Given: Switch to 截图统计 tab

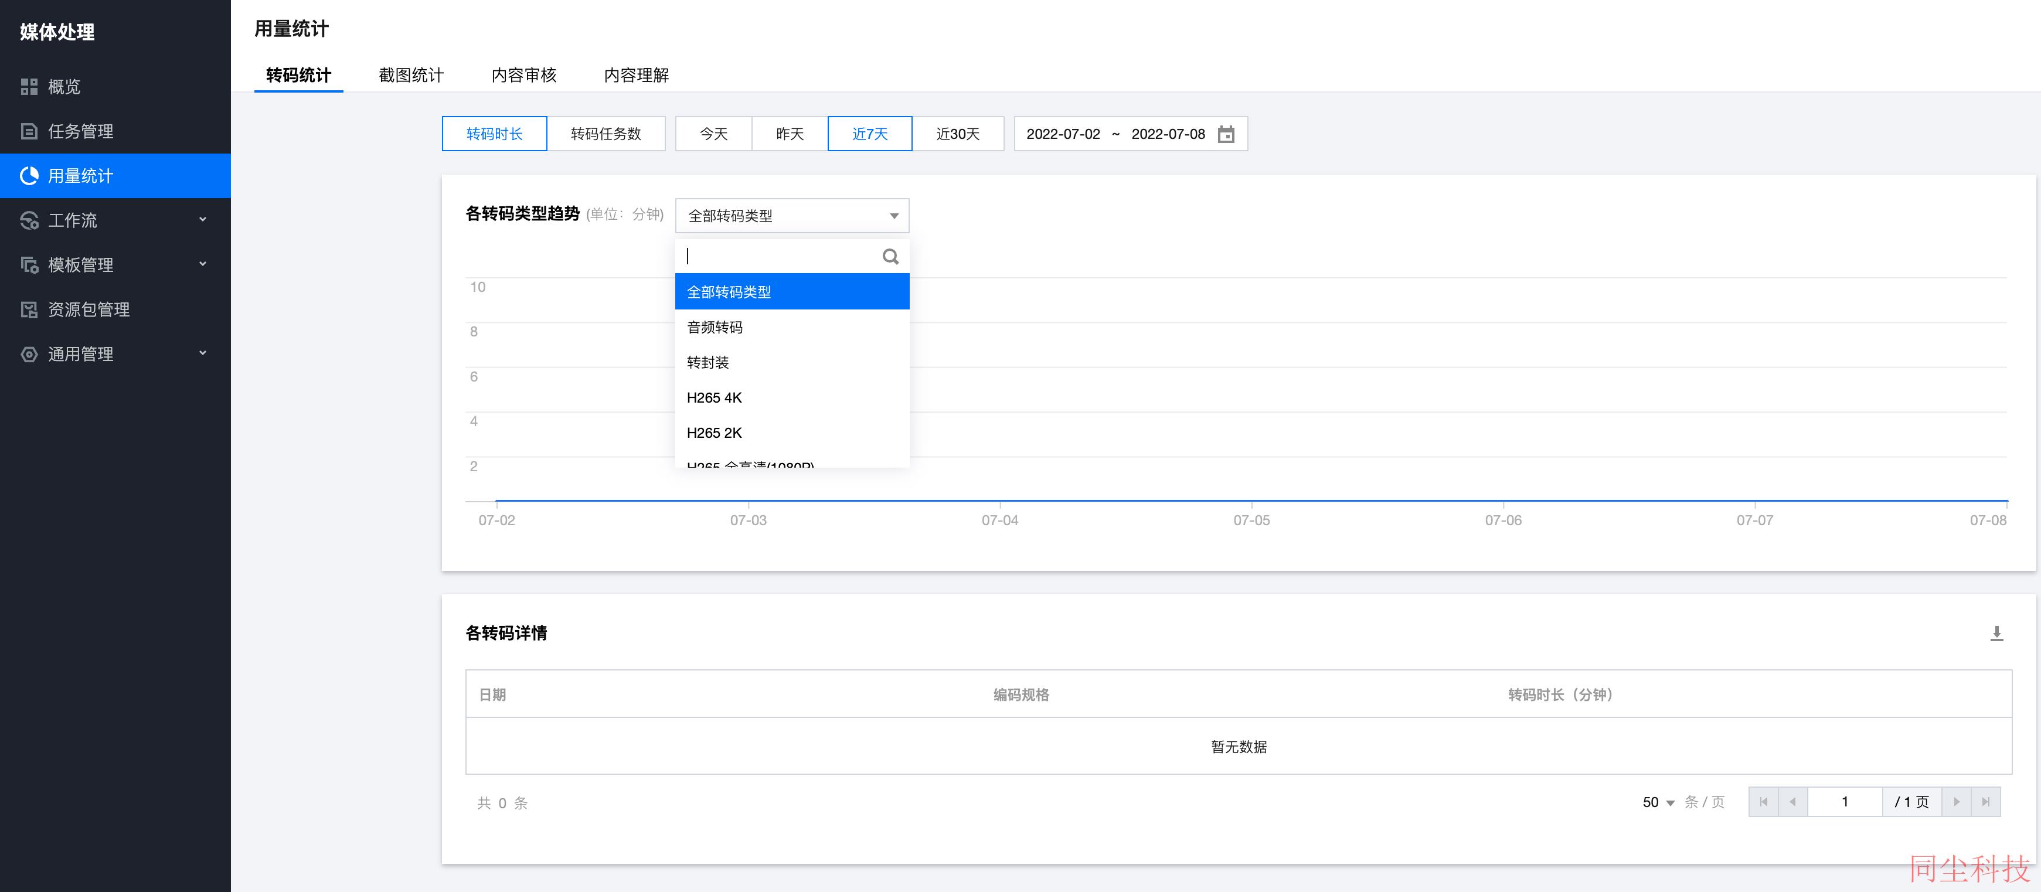Looking at the screenshot, I should click(411, 75).
